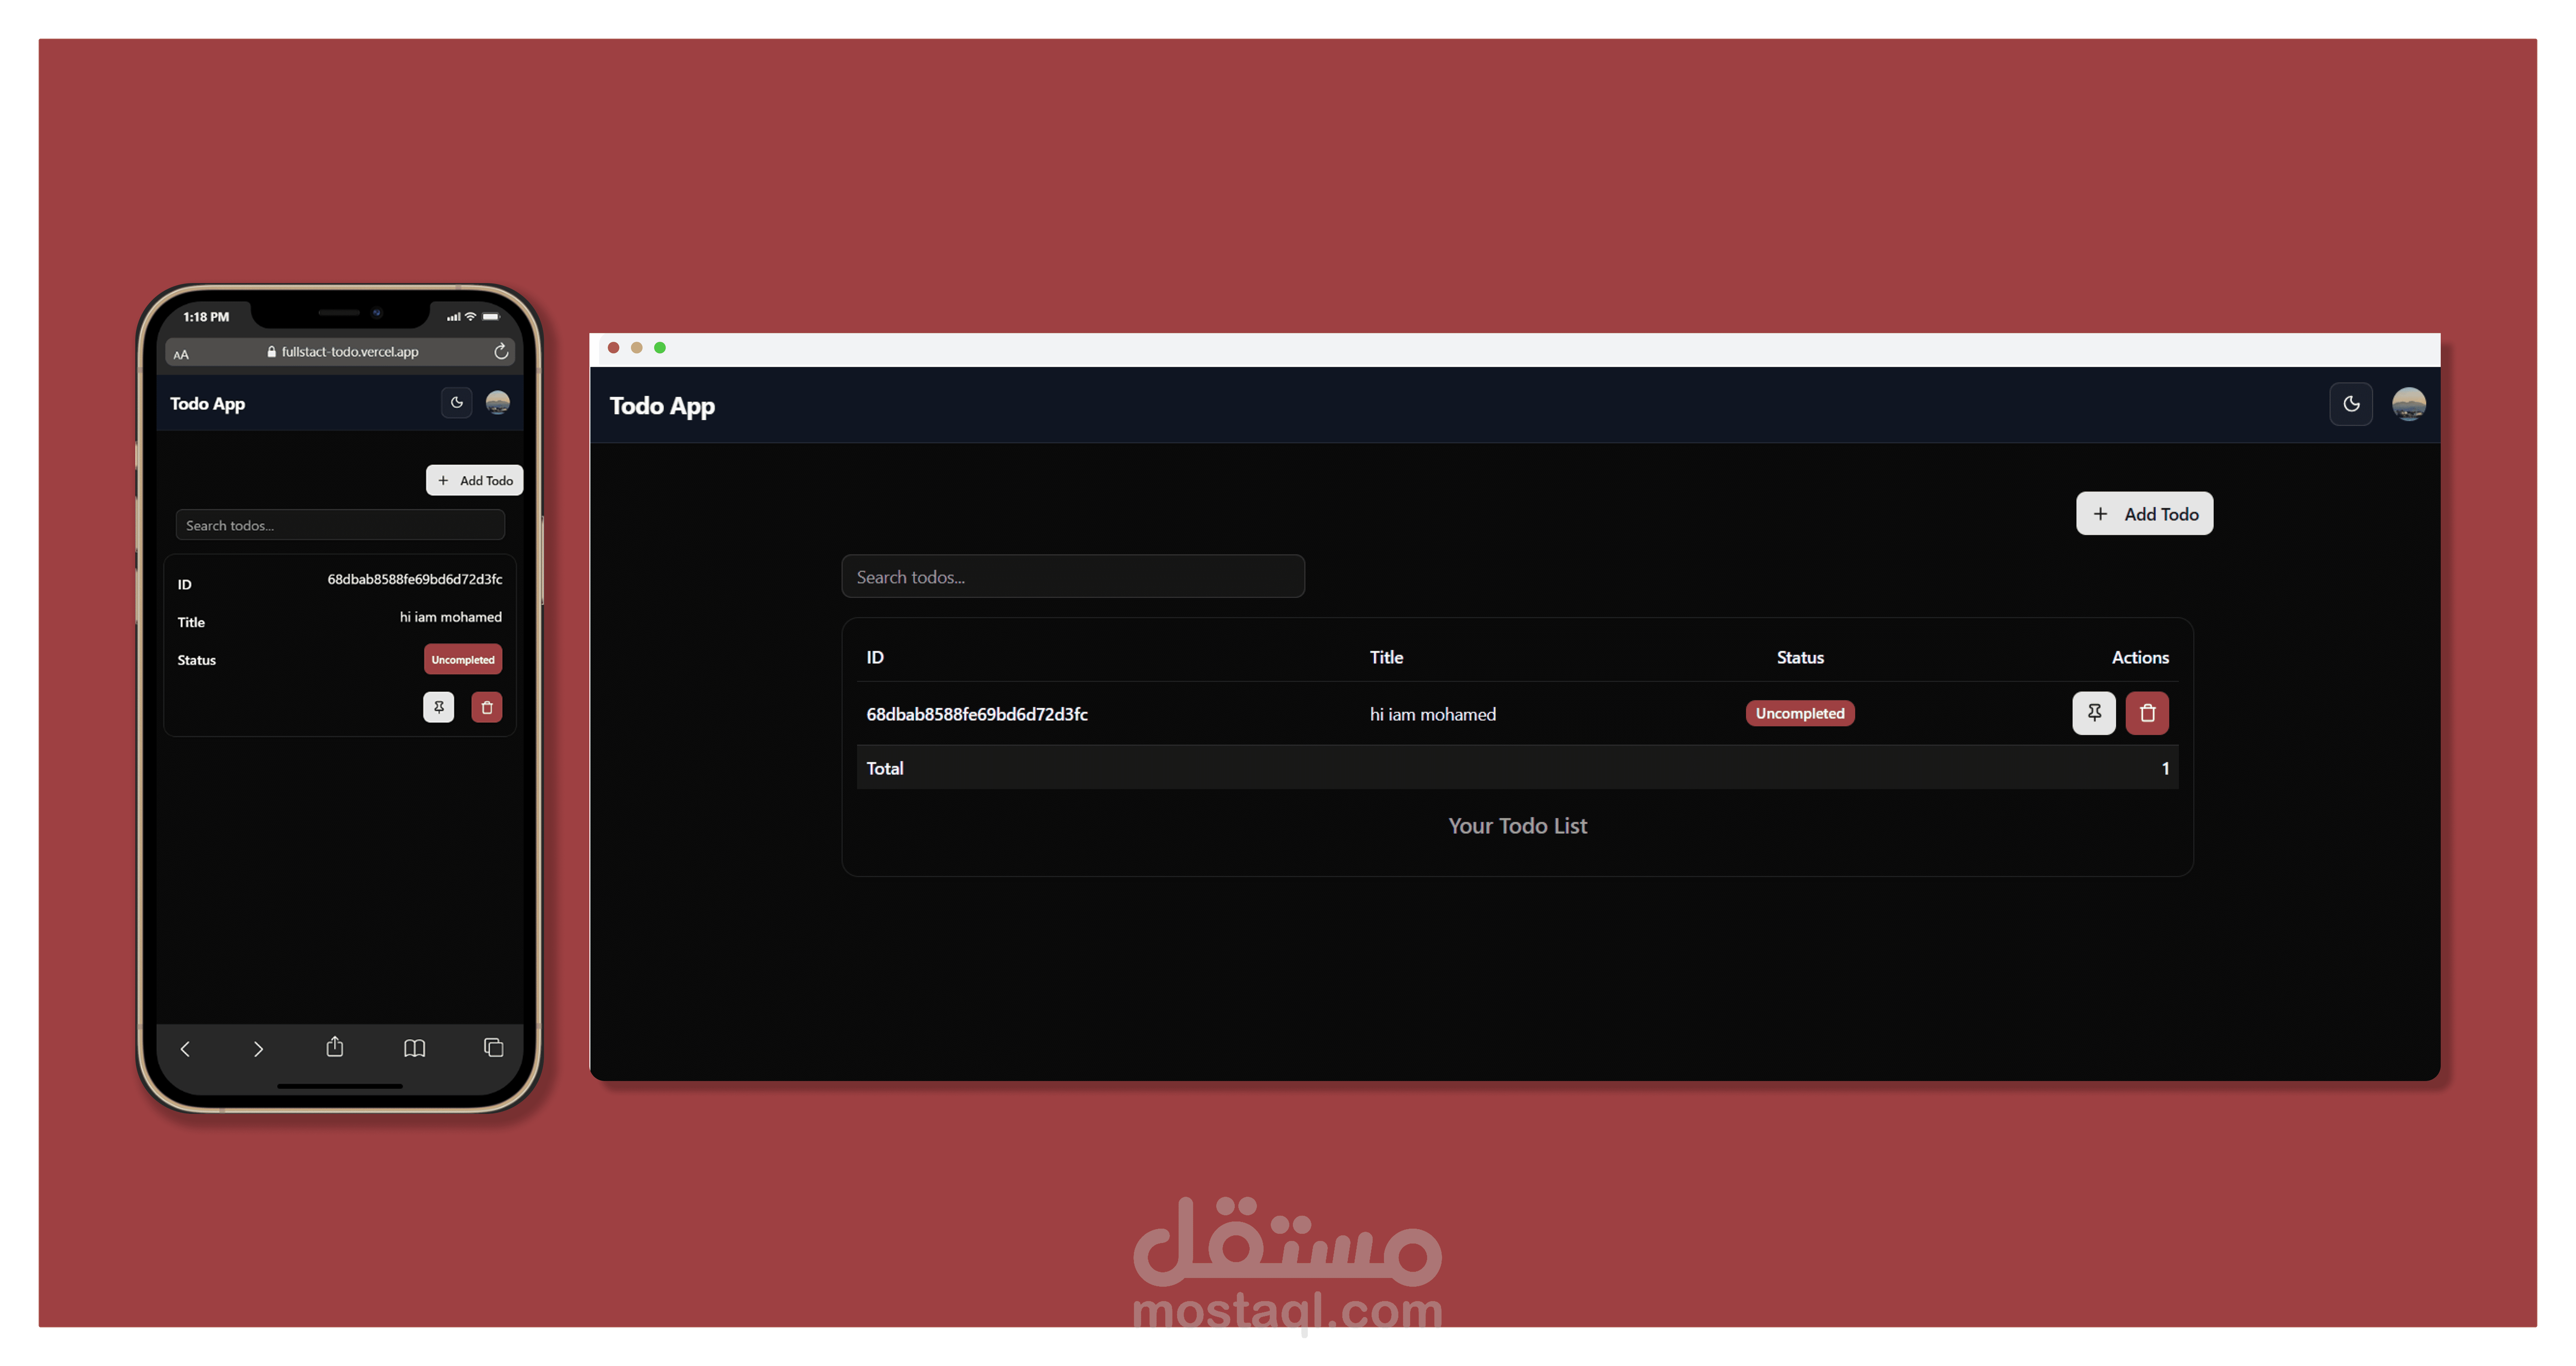Focus phone Search todos field
The height and width of the screenshot is (1366, 2576).
[x=340, y=525]
